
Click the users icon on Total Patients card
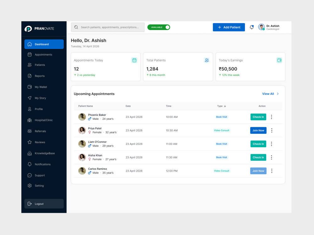207,60
